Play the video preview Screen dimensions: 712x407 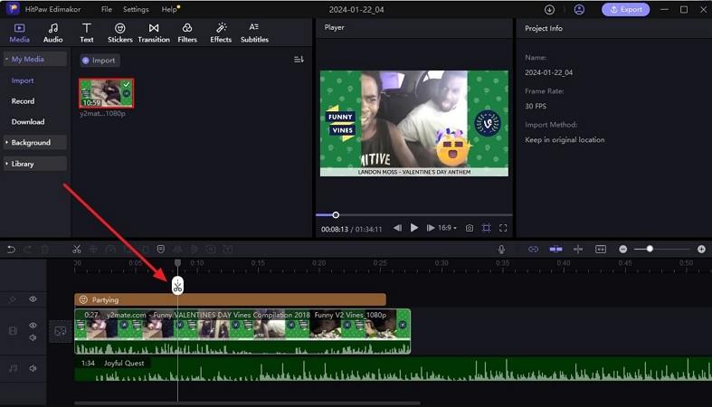tap(414, 228)
